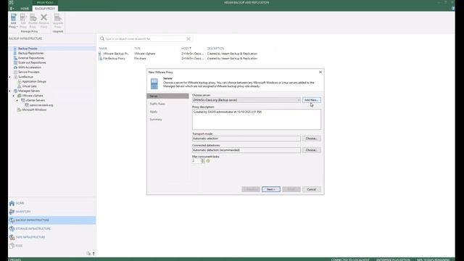
Task: Collapse the Managed Servers node arrow
Action: (9, 91)
